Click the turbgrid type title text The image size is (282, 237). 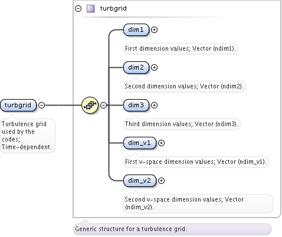click(113, 8)
